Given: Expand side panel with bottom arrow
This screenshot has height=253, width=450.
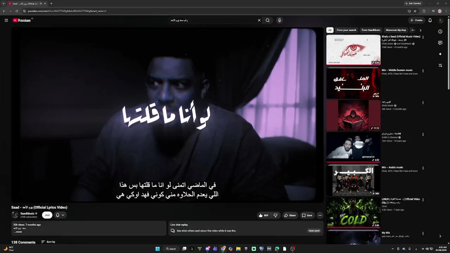Looking at the screenshot, I should pos(440,236).
